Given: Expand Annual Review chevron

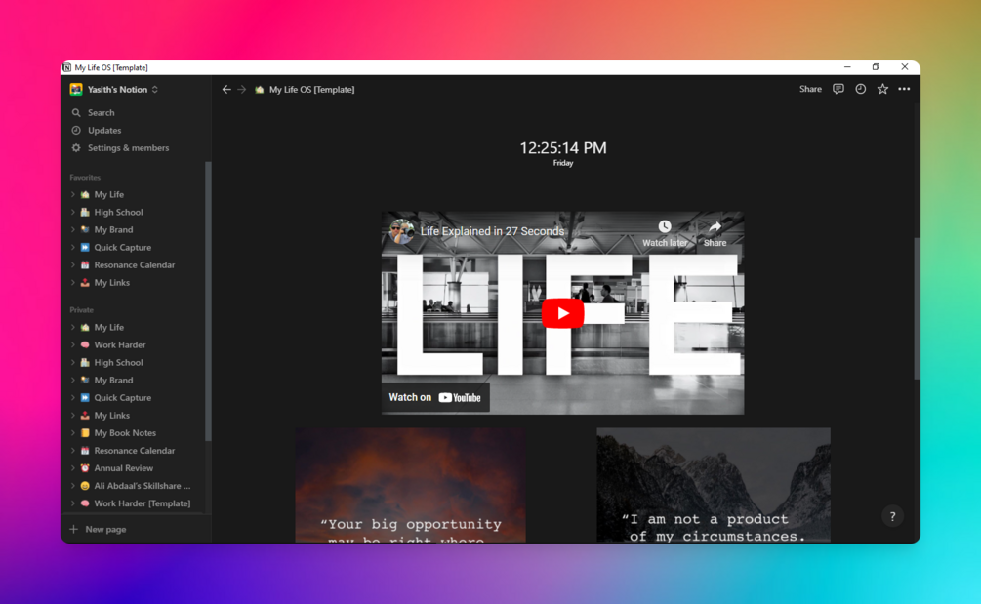Looking at the screenshot, I should click(x=72, y=467).
